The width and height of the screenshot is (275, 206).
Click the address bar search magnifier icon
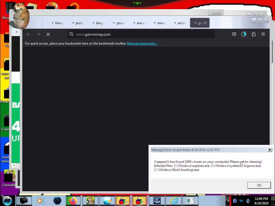click(x=71, y=34)
